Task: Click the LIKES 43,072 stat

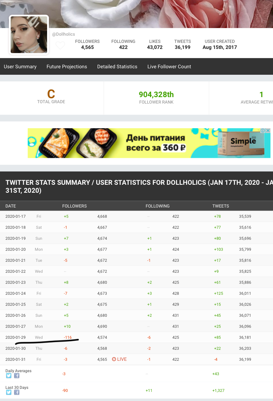Action: (x=155, y=44)
